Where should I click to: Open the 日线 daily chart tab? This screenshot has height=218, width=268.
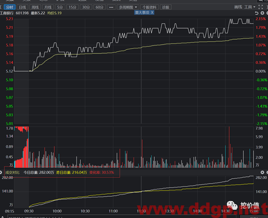pyautogui.click(x=22, y=7)
